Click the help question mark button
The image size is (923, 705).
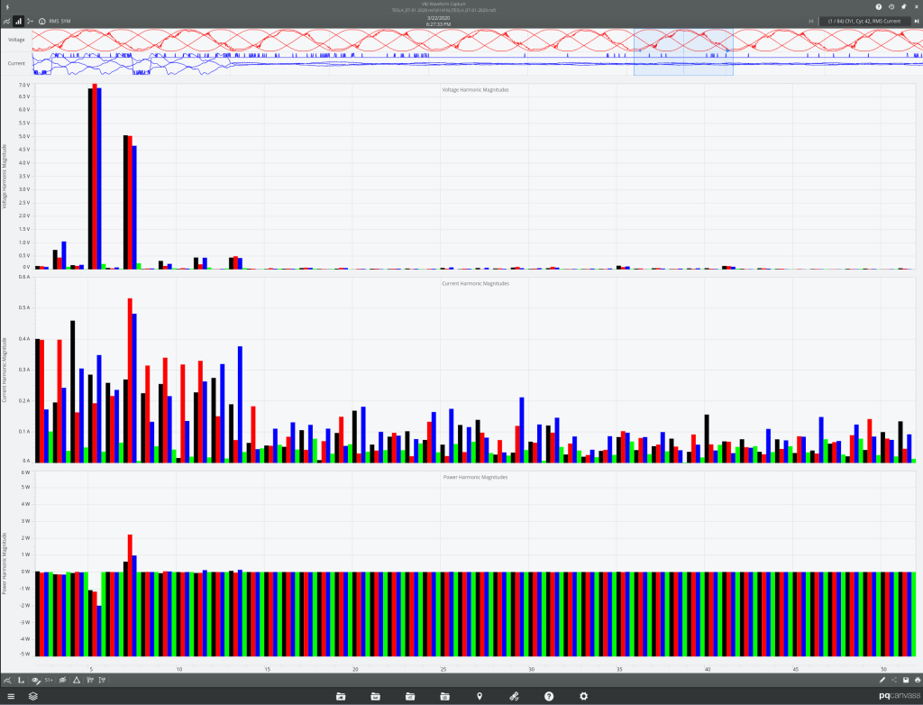(x=548, y=696)
